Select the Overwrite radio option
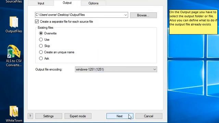 click(x=41, y=33)
